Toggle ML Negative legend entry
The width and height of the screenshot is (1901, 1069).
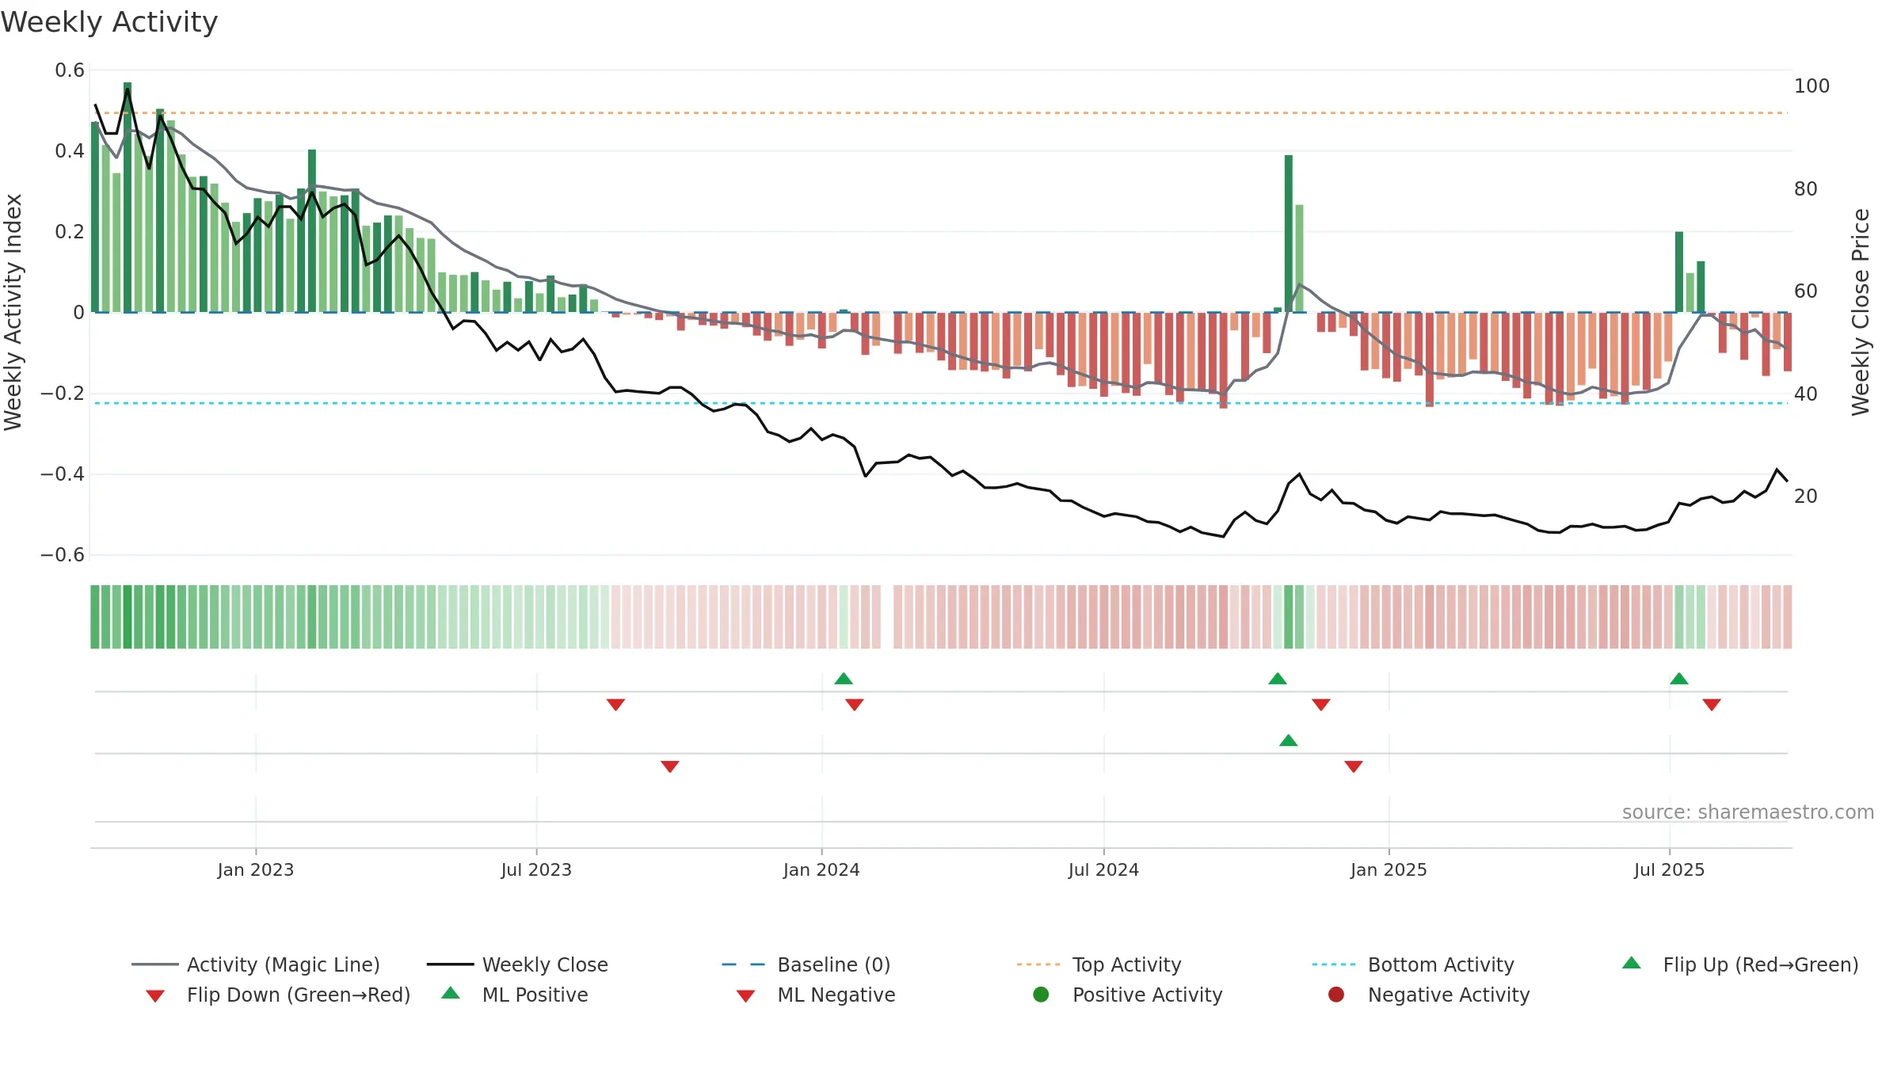pos(816,995)
